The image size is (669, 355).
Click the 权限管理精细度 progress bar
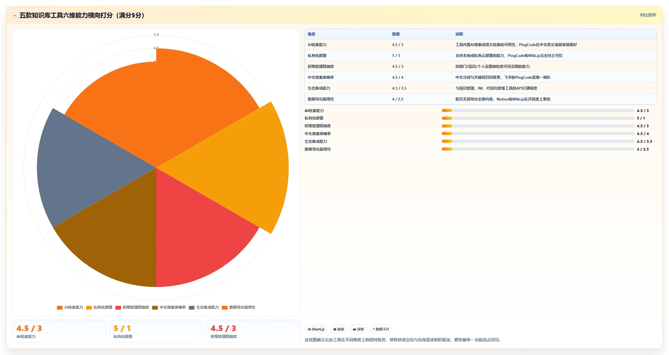(x=538, y=126)
